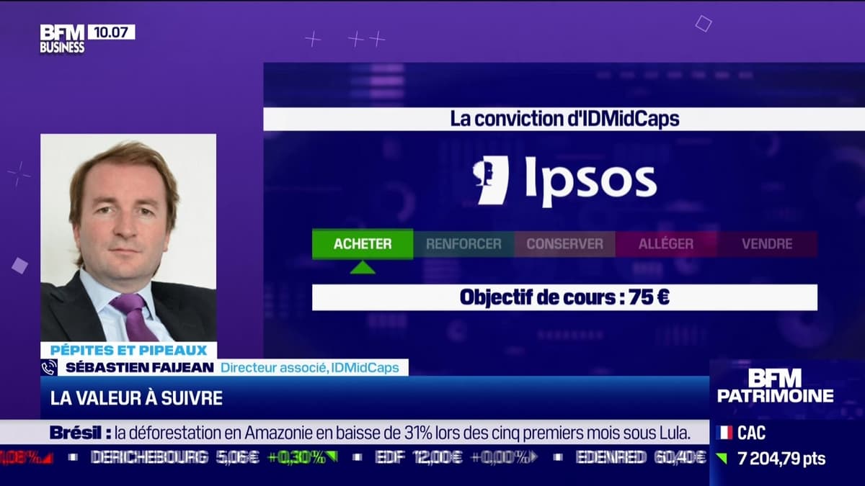
Task: Click DERICHEBOURG in the stock ticker
Action: point(149,457)
